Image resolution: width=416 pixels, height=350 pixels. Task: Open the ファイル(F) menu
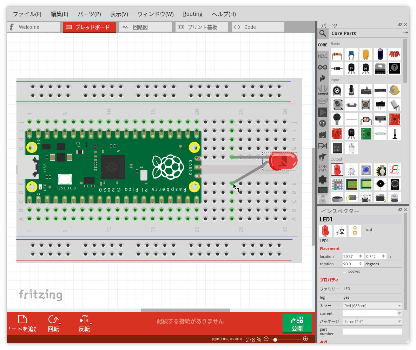tap(27, 14)
